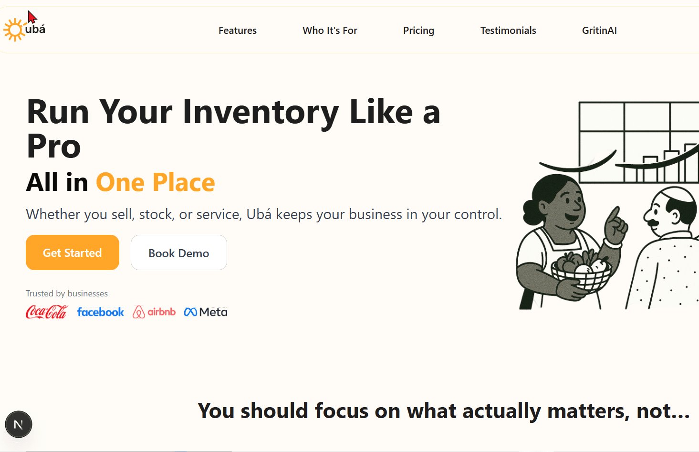699x452 pixels.
Task: Jump to the Testimonials section
Action: 508,31
